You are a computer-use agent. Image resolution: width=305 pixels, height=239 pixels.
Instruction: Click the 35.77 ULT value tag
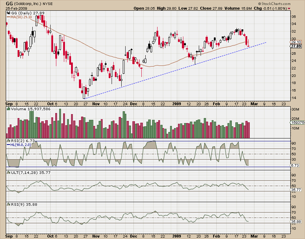(296, 190)
